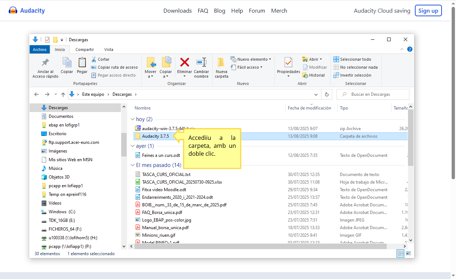456x279 pixels.
Task: Open the Abrir dropdown arrow
Action: (x=321, y=59)
